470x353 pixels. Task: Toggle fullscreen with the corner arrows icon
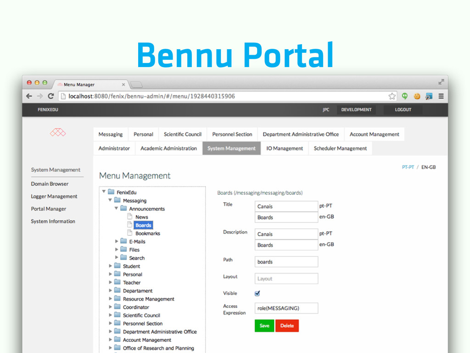click(441, 82)
